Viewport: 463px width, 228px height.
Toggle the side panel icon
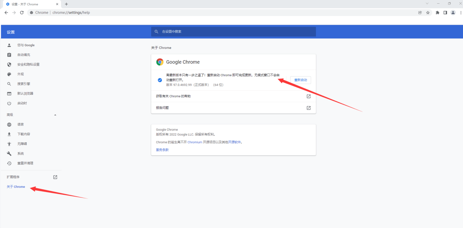445,12
